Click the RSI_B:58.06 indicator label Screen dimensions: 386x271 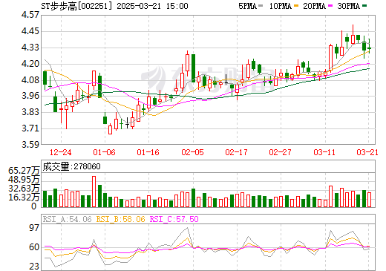(120, 219)
